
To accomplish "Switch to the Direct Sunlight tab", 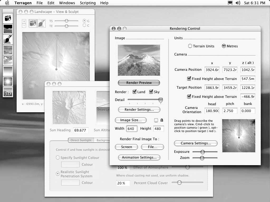I will pos(81,140).
